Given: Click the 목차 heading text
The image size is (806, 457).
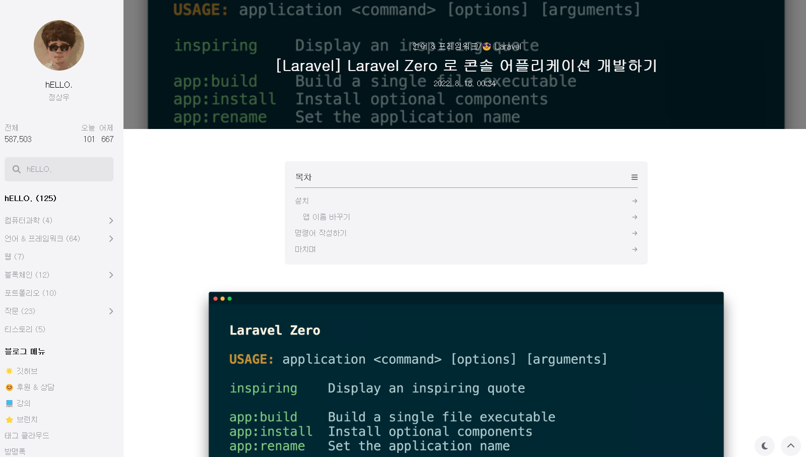Looking at the screenshot, I should [x=303, y=177].
